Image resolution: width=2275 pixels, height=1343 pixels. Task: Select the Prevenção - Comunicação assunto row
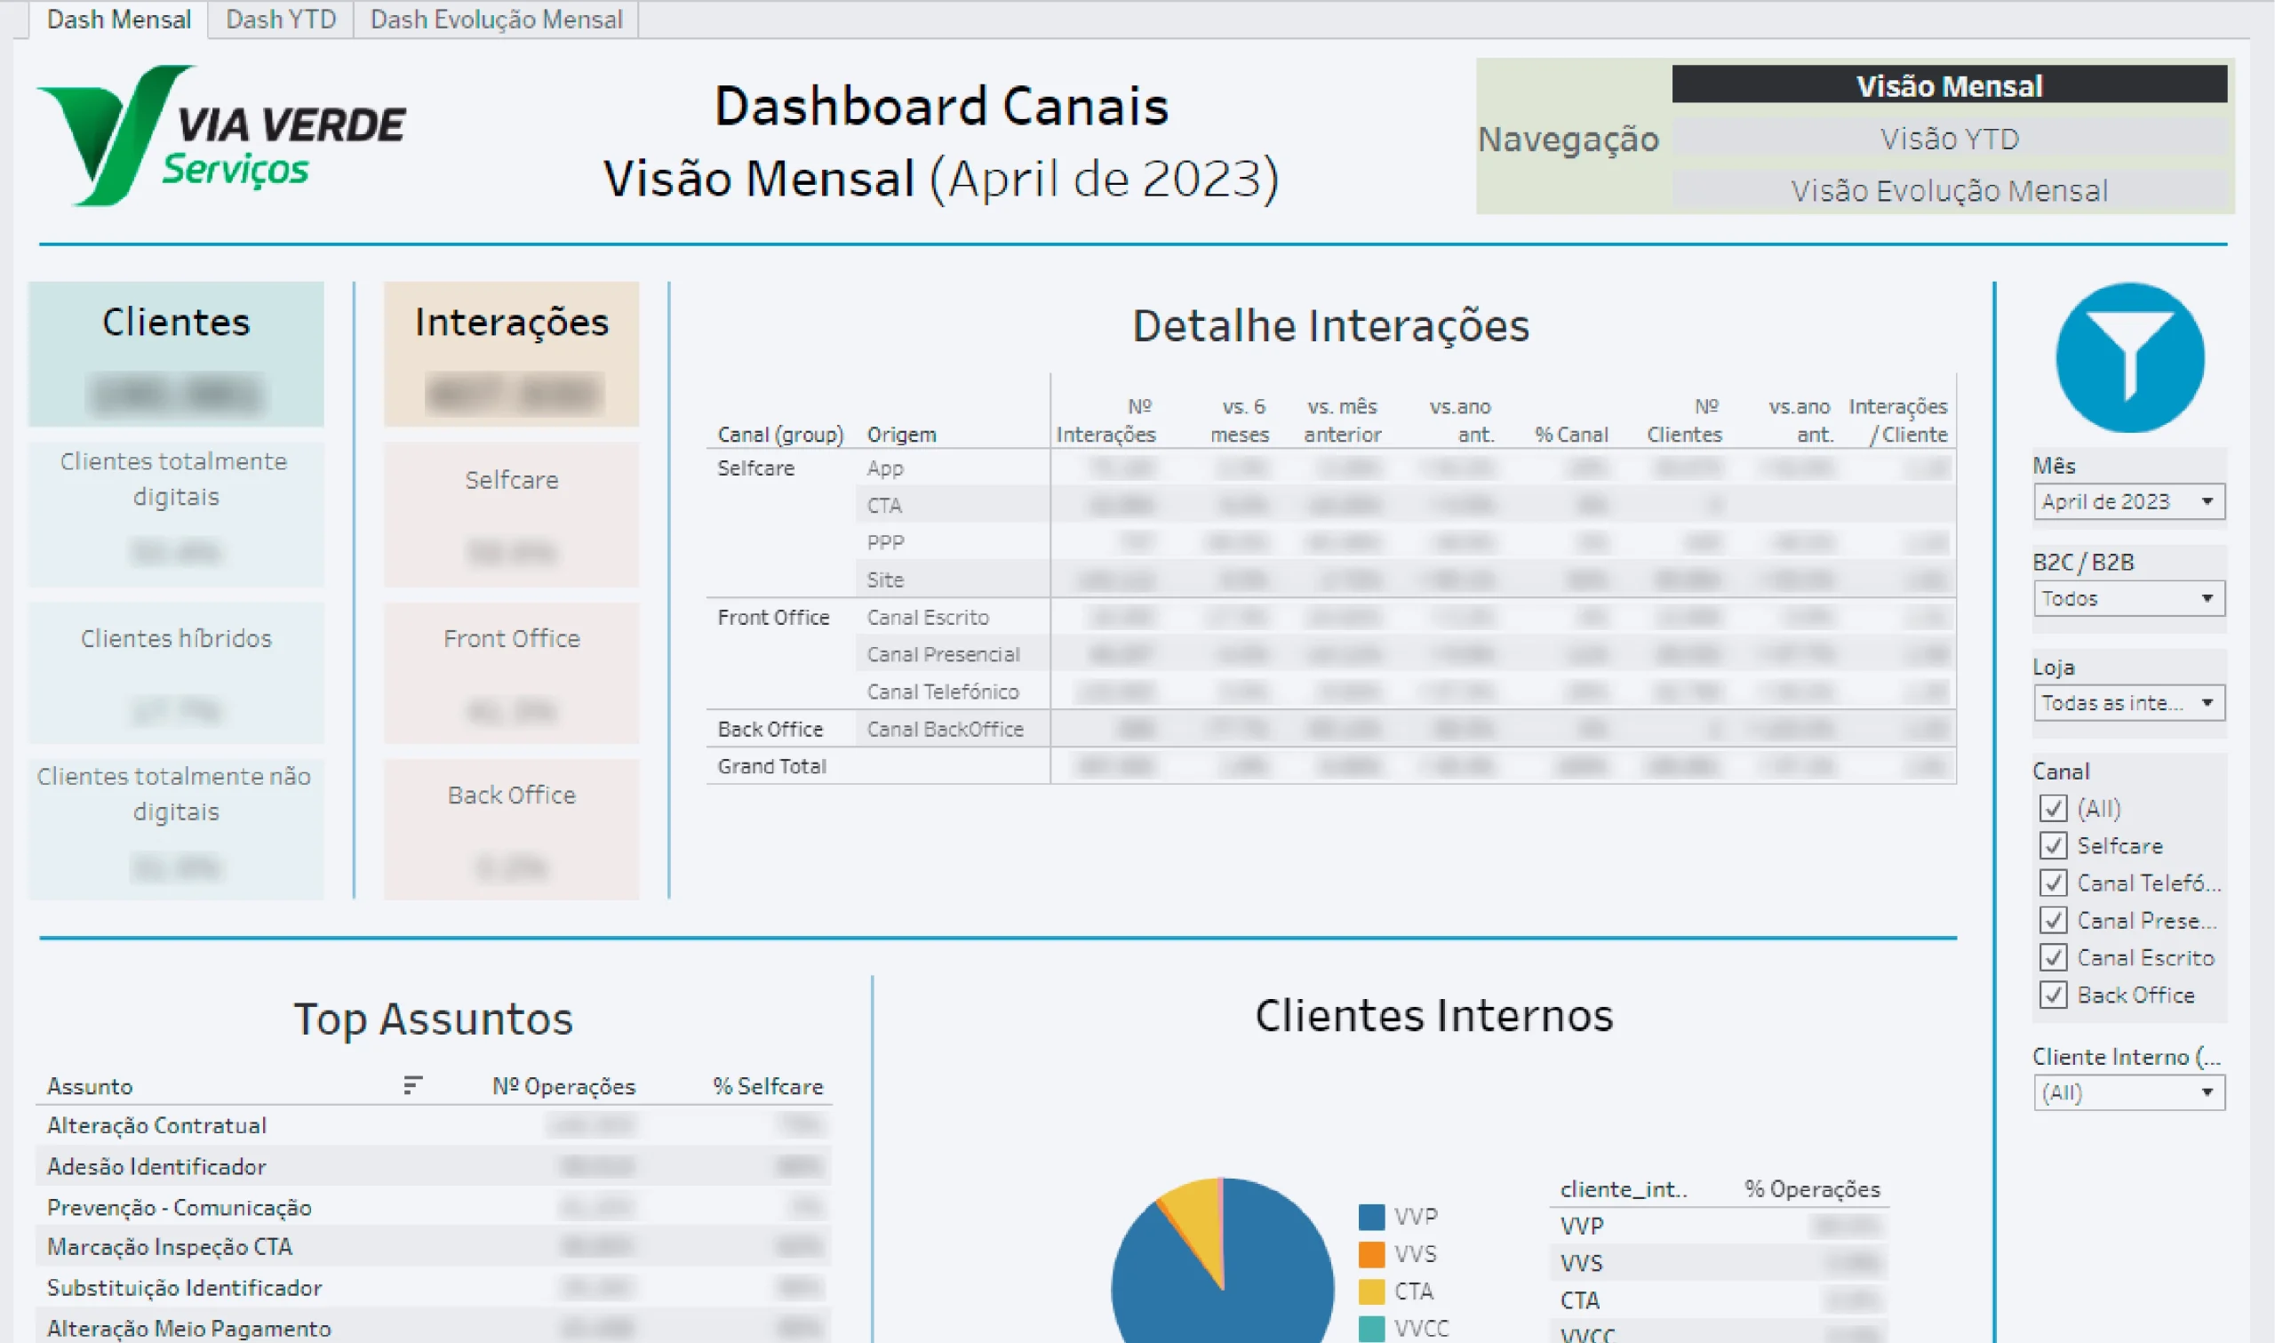click(434, 1206)
